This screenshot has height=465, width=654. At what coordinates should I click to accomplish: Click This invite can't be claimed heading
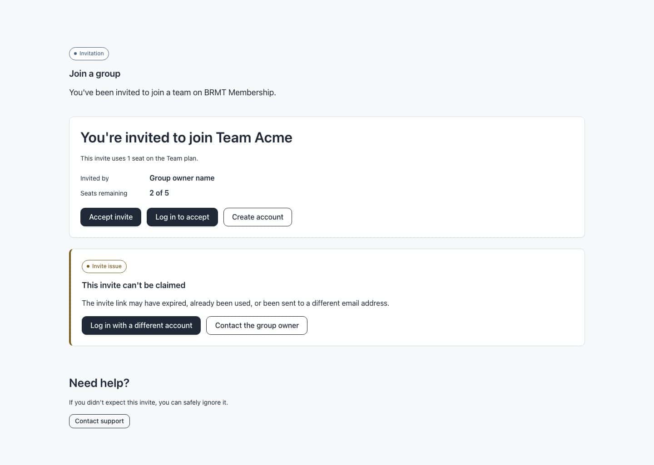[134, 285]
